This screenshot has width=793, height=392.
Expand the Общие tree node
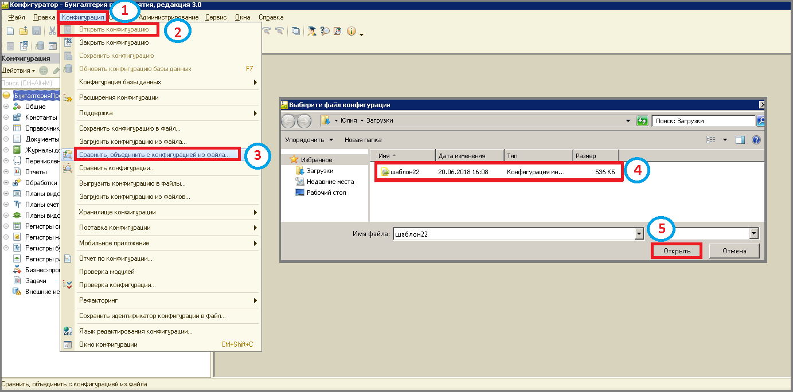[x=6, y=107]
